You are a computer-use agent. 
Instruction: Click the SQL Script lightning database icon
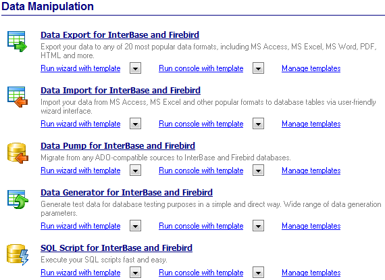(x=18, y=255)
